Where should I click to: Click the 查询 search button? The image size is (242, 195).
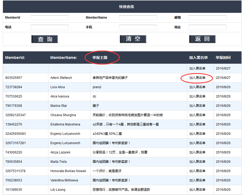click(45, 39)
